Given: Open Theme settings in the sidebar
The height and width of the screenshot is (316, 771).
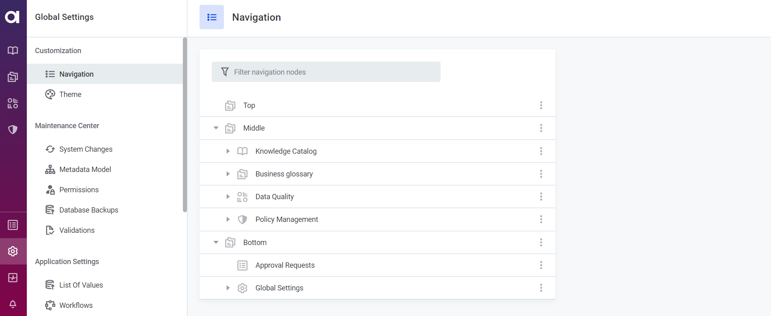Looking at the screenshot, I should point(70,95).
